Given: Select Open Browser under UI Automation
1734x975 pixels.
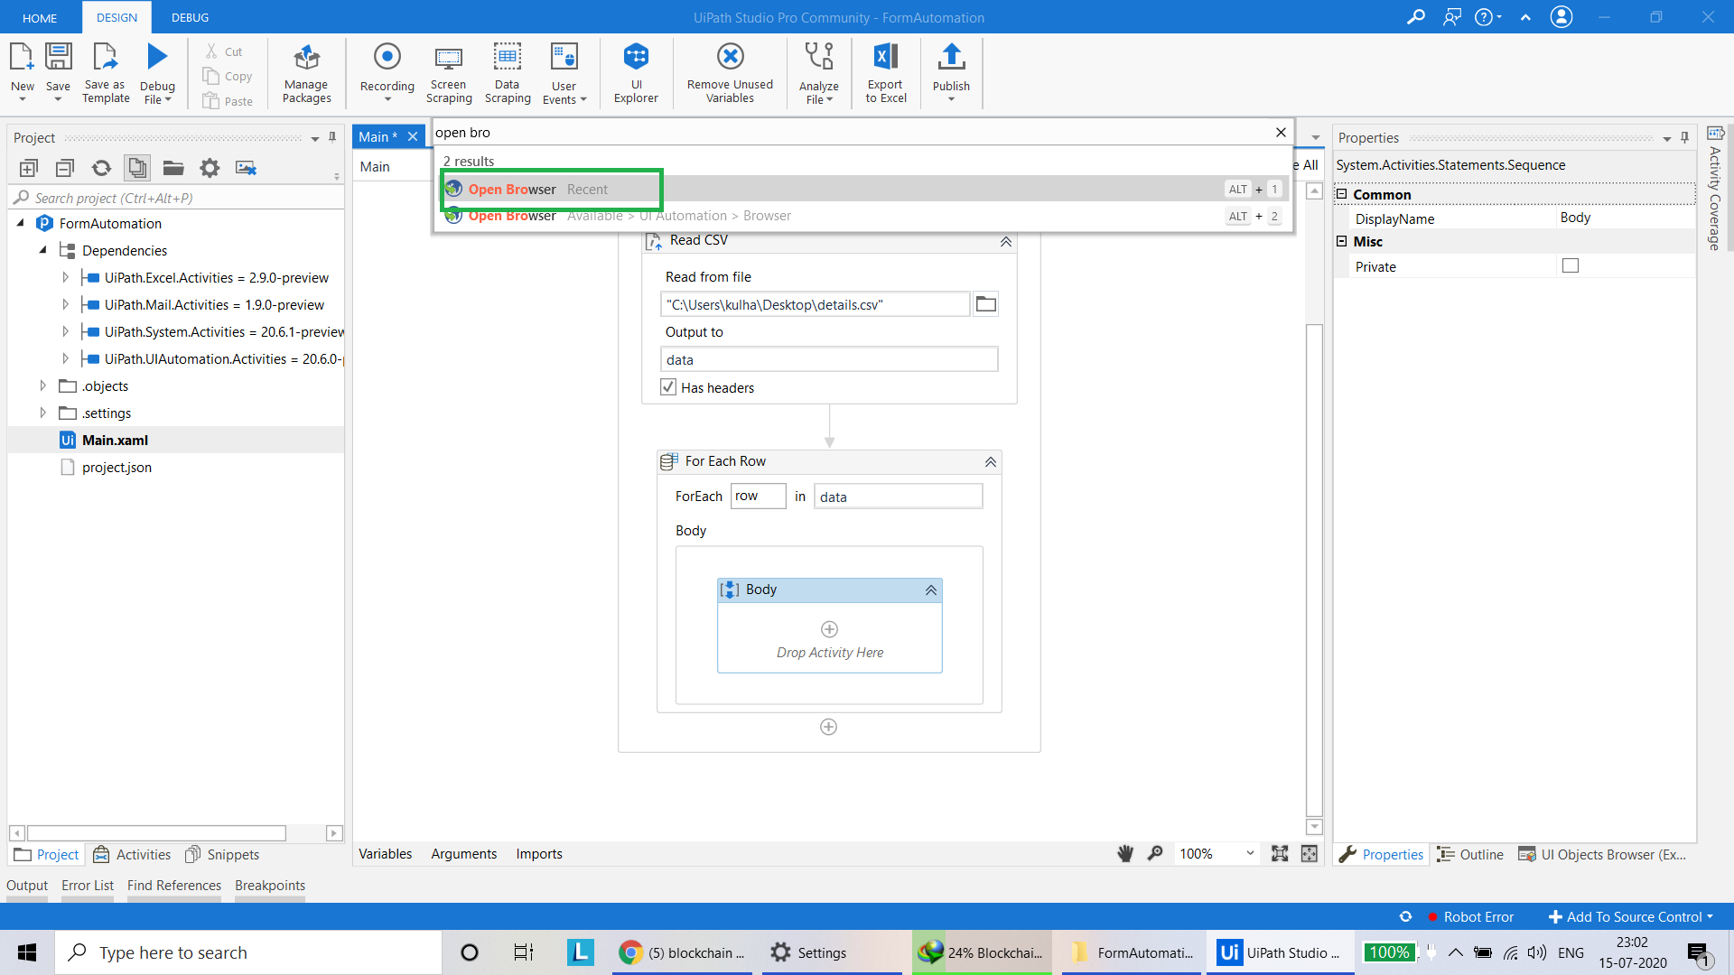Looking at the screenshot, I should pyautogui.click(x=864, y=216).
